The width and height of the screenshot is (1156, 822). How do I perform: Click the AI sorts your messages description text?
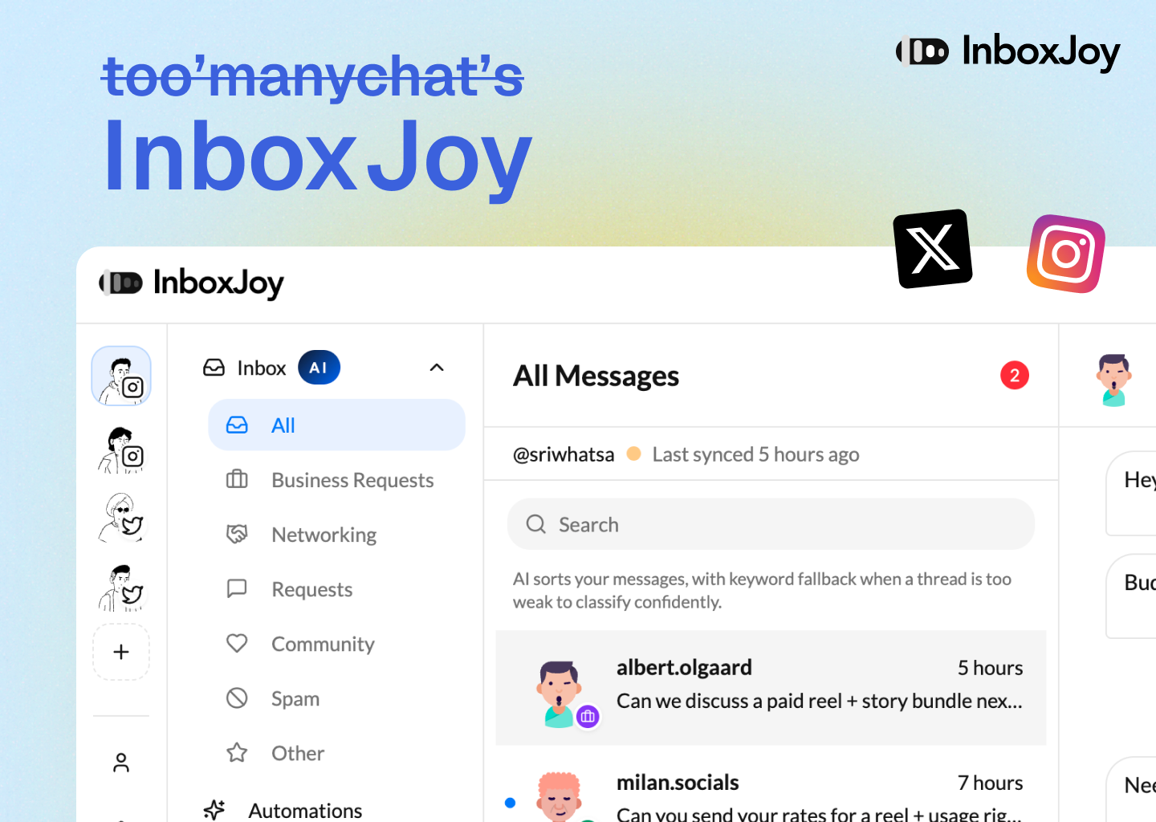coord(762,590)
